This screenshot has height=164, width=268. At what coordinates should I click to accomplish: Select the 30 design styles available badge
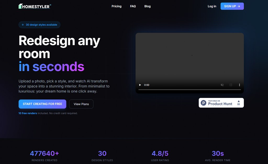pyautogui.click(x=39, y=25)
